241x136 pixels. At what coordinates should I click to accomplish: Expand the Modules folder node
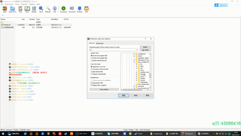[x=136, y=74]
